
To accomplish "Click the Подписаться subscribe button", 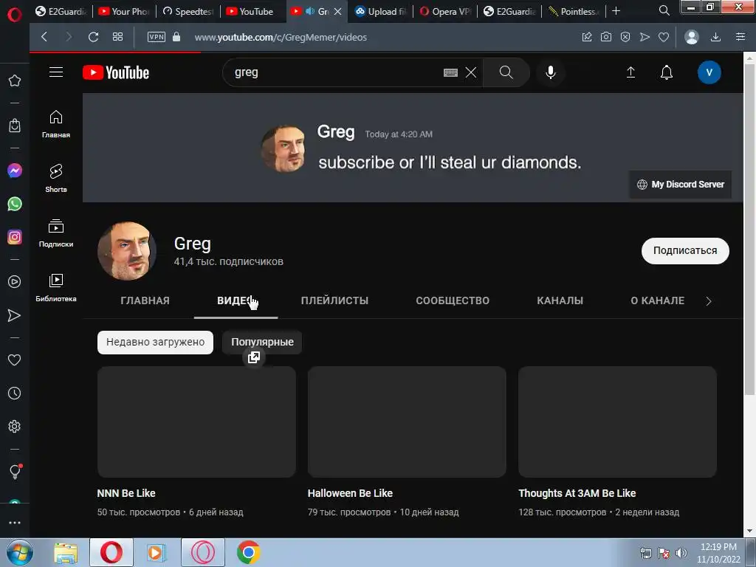I will tap(685, 251).
